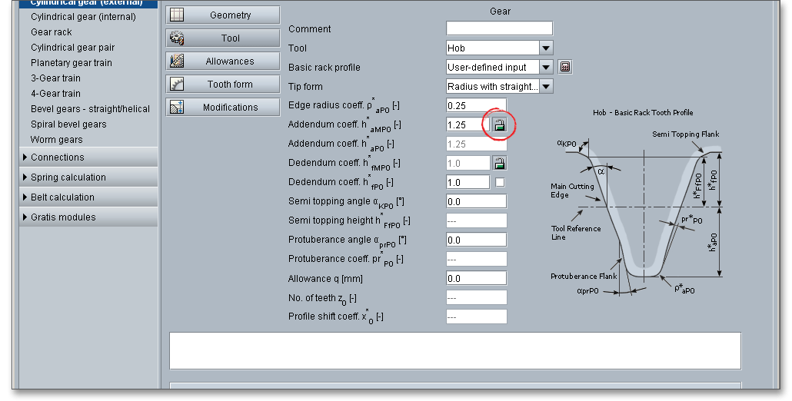Click the Tooth form icon

pos(177,85)
